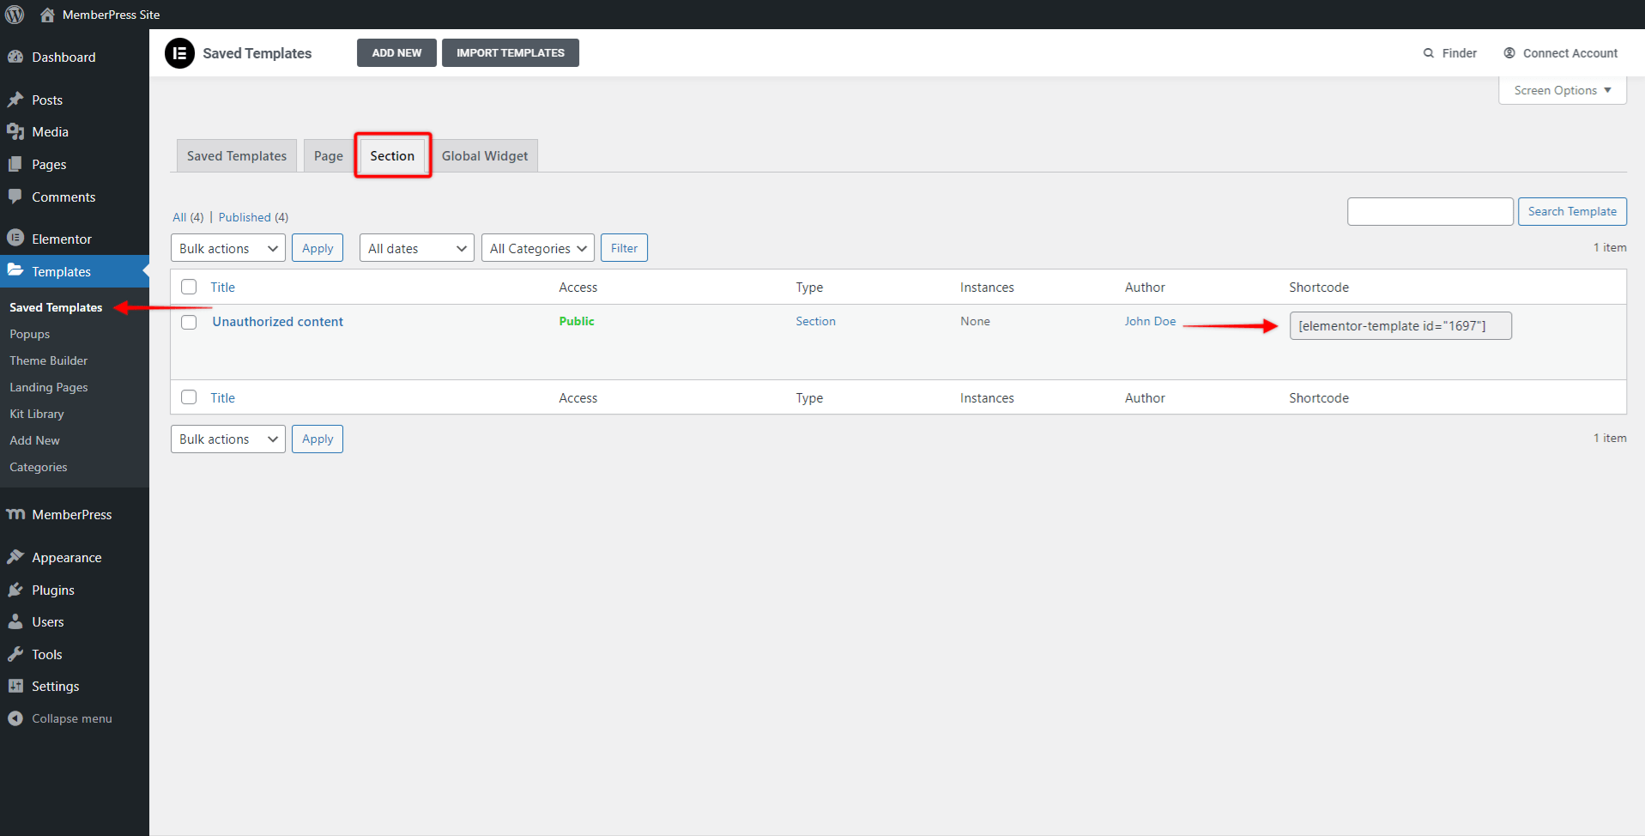The height and width of the screenshot is (836, 1645).
Task: Click the IMPORT TEMPLATES button
Action: click(511, 52)
